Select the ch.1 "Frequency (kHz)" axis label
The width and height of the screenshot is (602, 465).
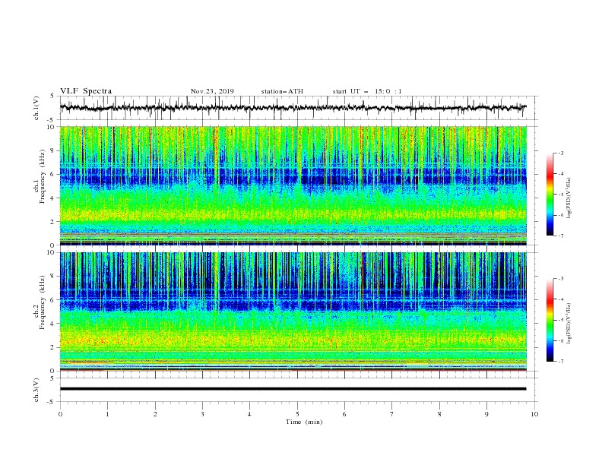point(43,177)
